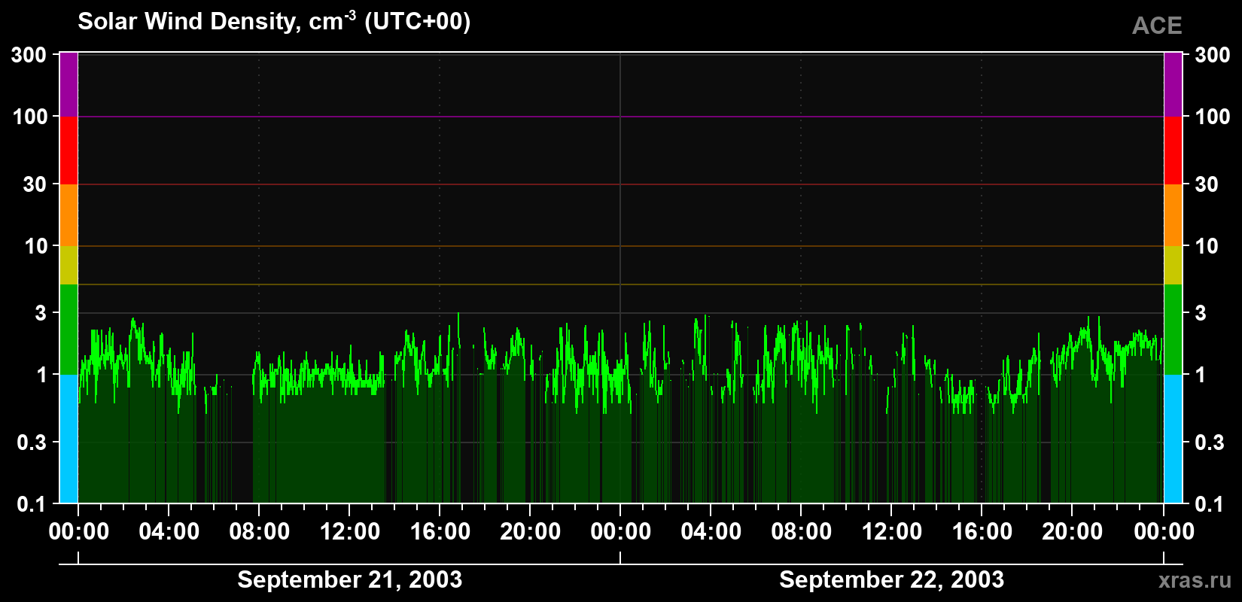The width and height of the screenshot is (1242, 602).
Task: Click the '30' value on the left axis
Action: 35,184
